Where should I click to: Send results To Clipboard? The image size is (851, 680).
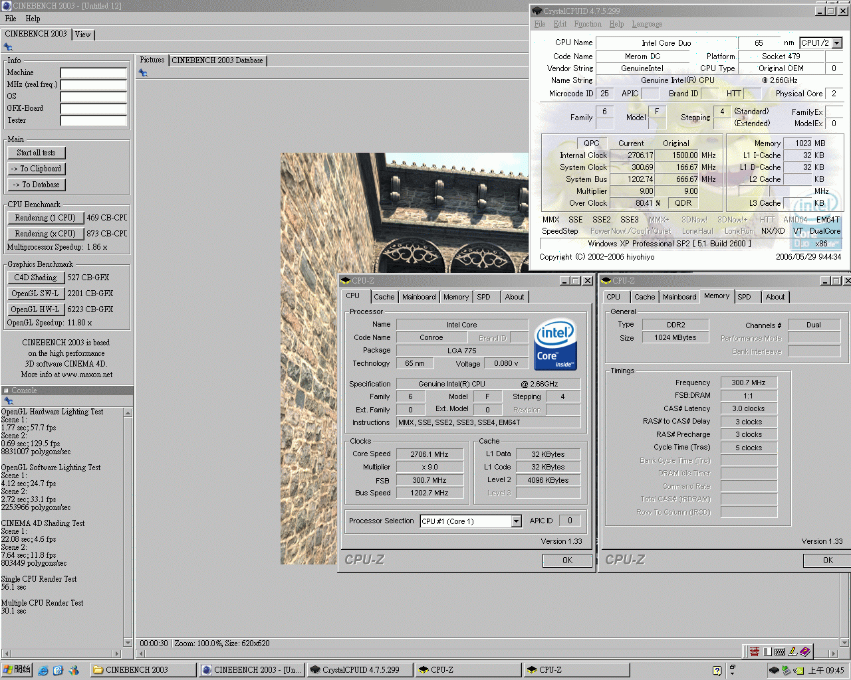[36, 168]
